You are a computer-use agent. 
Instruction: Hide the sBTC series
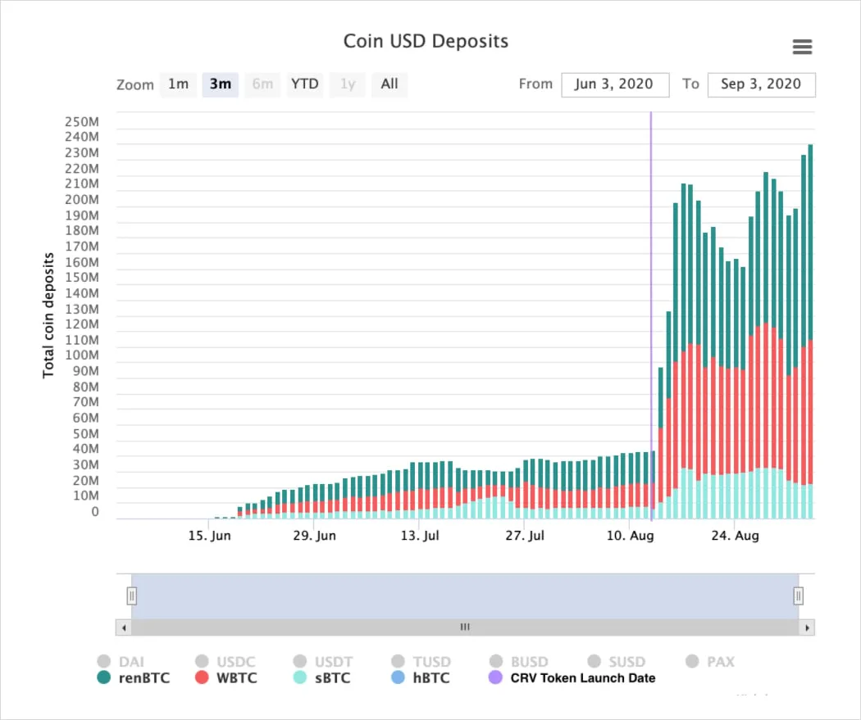click(x=321, y=677)
